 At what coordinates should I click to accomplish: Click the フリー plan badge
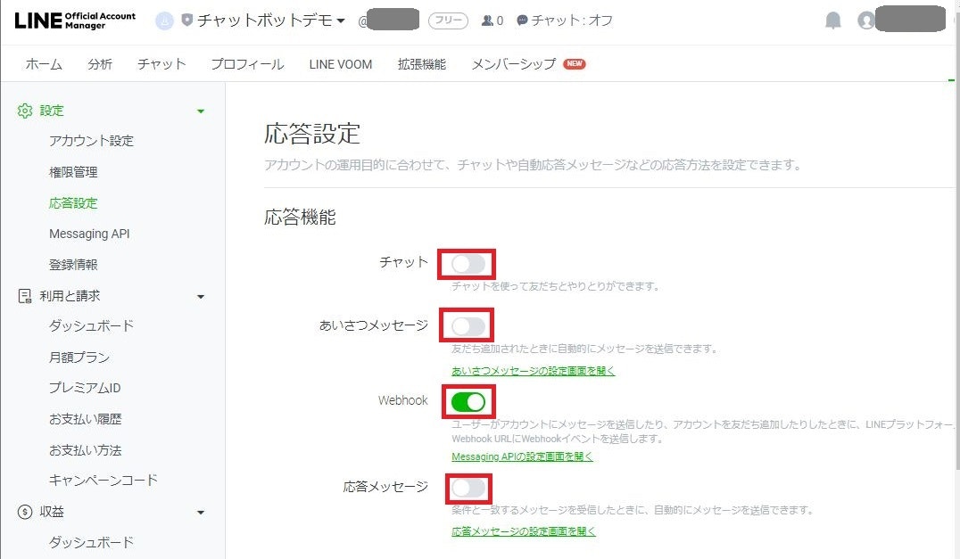(x=448, y=21)
